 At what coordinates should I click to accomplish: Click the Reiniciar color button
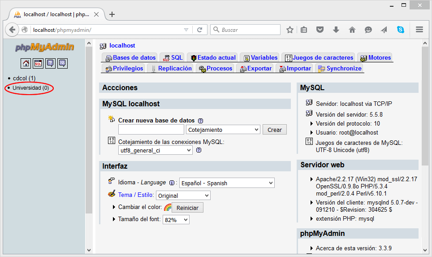click(x=187, y=208)
